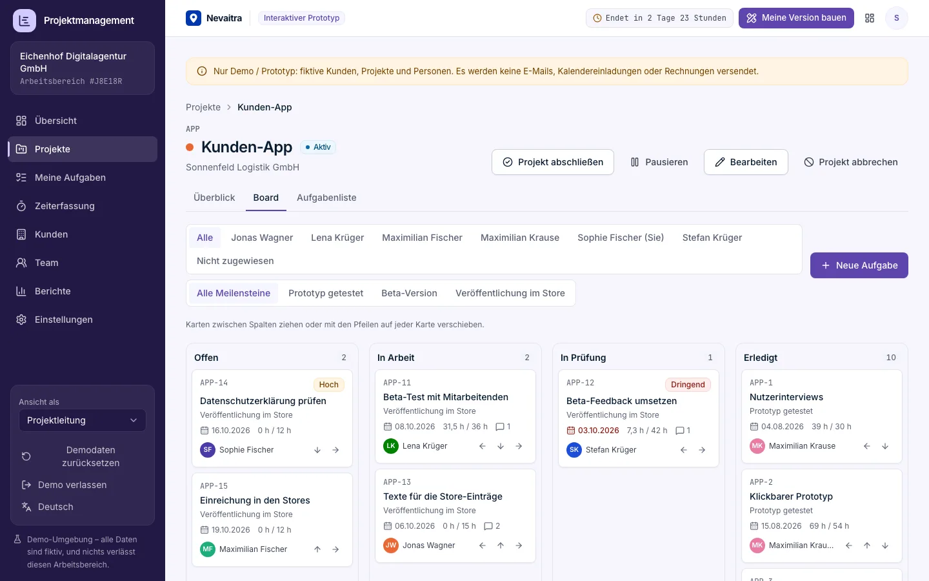Viewport: 929px width, 581px height.
Task: Click Demo verlassen in sidebar
Action: (83, 485)
